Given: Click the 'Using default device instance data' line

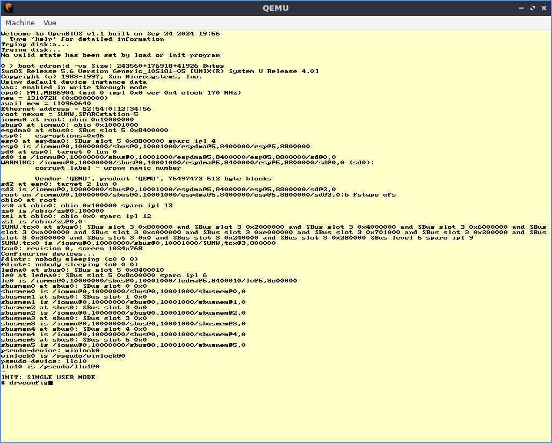Looking at the screenshot, I should tap(74, 82).
